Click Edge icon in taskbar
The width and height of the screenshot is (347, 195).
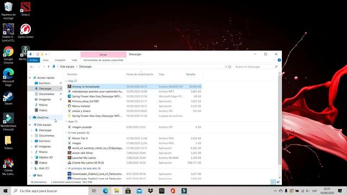click(105, 191)
